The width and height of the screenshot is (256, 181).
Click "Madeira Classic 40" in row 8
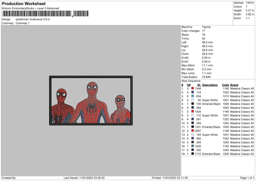(242, 116)
